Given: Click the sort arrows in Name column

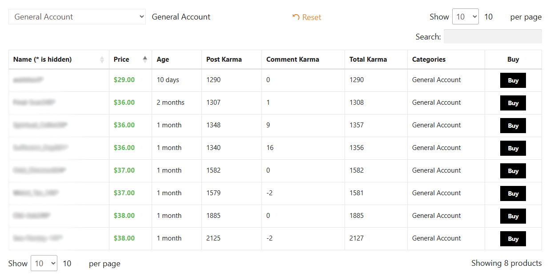Looking at the screenshot, I should click(102, 59).
